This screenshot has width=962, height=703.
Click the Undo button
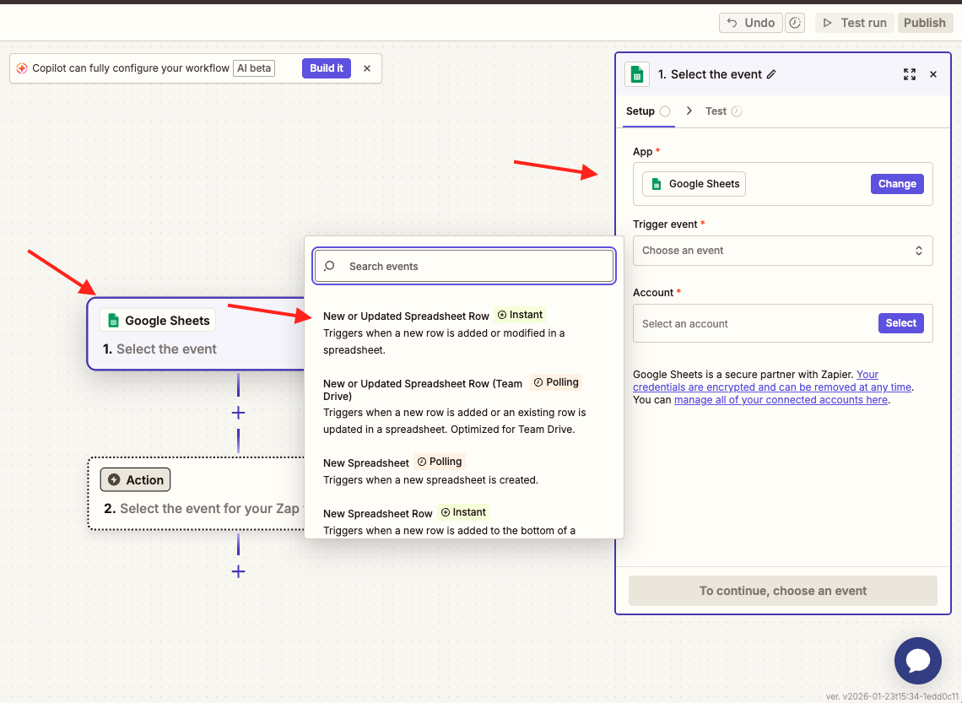pyautogui.click(x=750, y=23)
